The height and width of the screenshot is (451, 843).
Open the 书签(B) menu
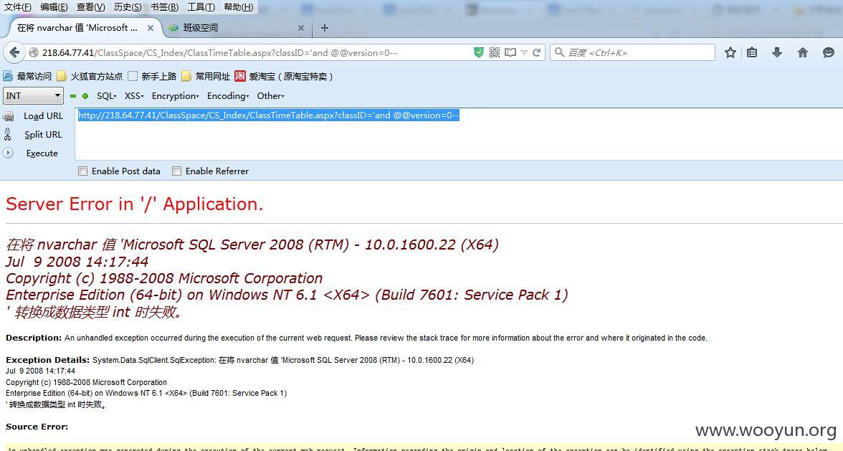pos(164,7)
